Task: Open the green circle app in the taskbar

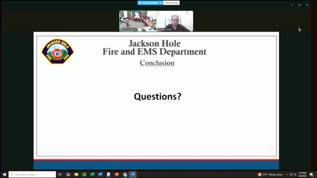Action: 84,175
